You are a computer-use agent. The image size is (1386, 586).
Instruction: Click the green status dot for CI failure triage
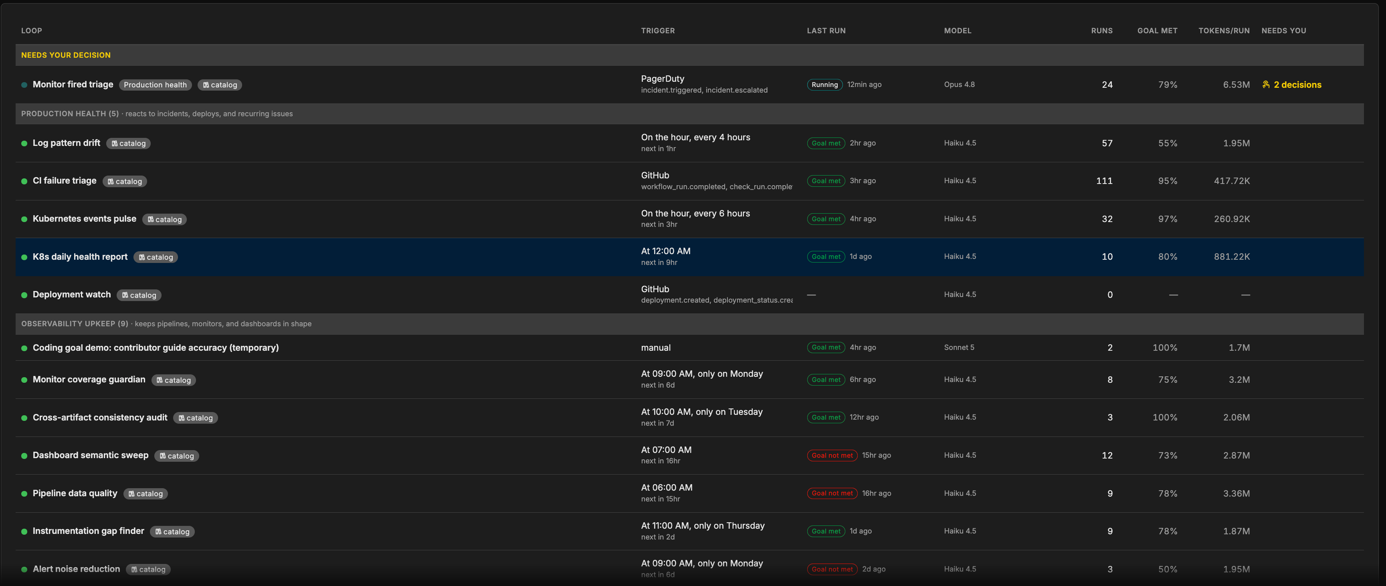click(24, 181)
